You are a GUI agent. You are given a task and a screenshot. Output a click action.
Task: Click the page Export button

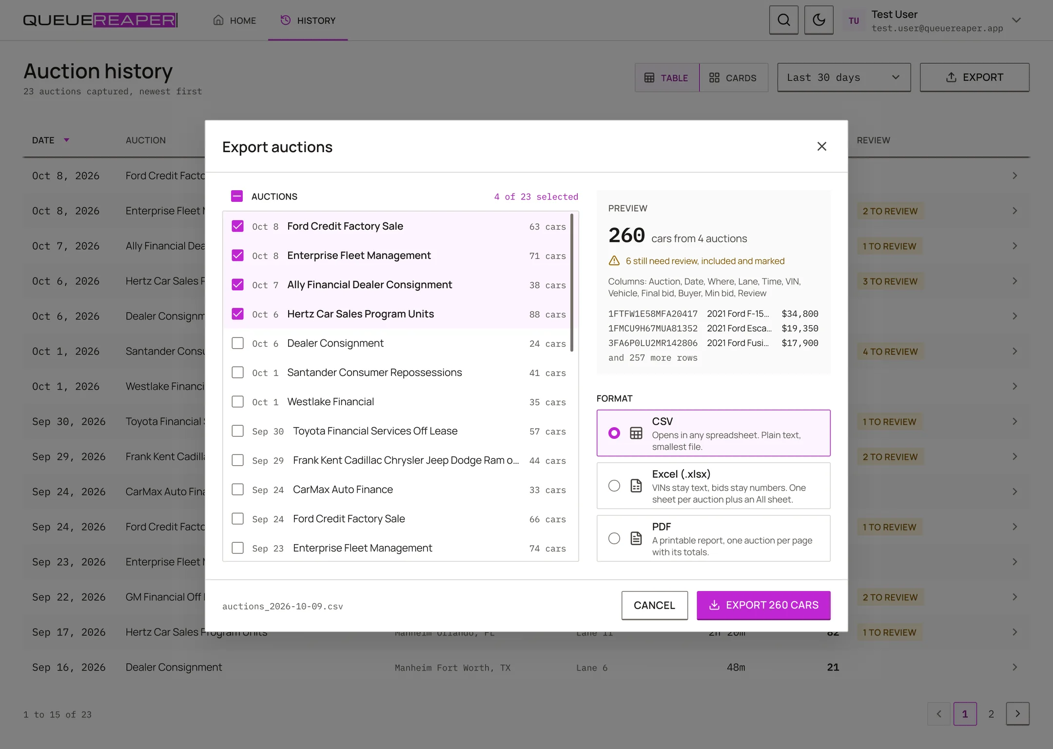tap(974, 78)
